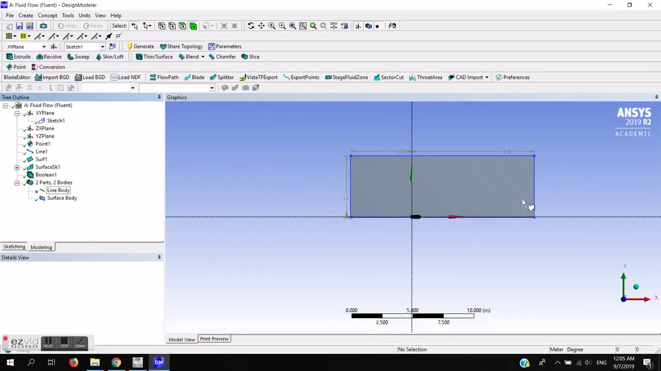Open the Concept menu

tap(48, 15)
